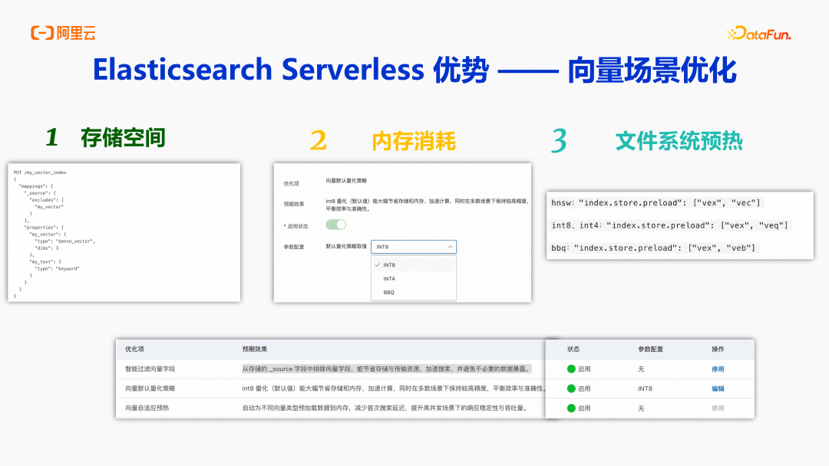The image size is (829, 466).
Task: Click green status dot for 向量默认量化策略
Action: (571, 389)
